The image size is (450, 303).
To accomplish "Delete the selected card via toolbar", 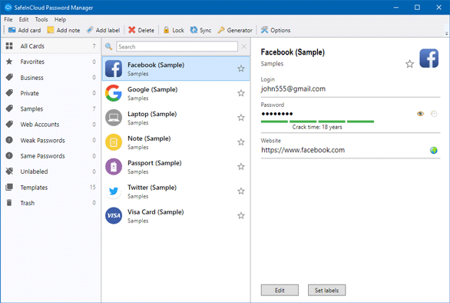I will (141, 30).
